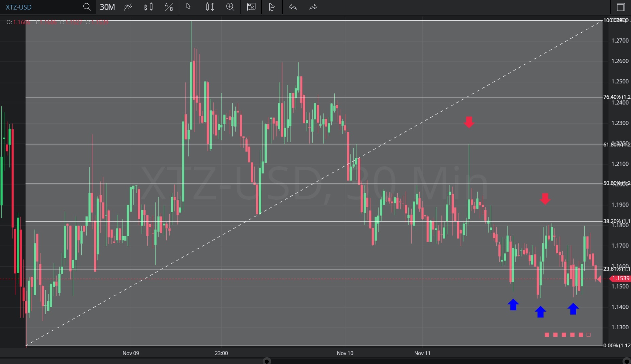Image resolution: width=631 pixels, height=364 pixels.
Task: Click the O: open price readout
Action: point(18,22)
